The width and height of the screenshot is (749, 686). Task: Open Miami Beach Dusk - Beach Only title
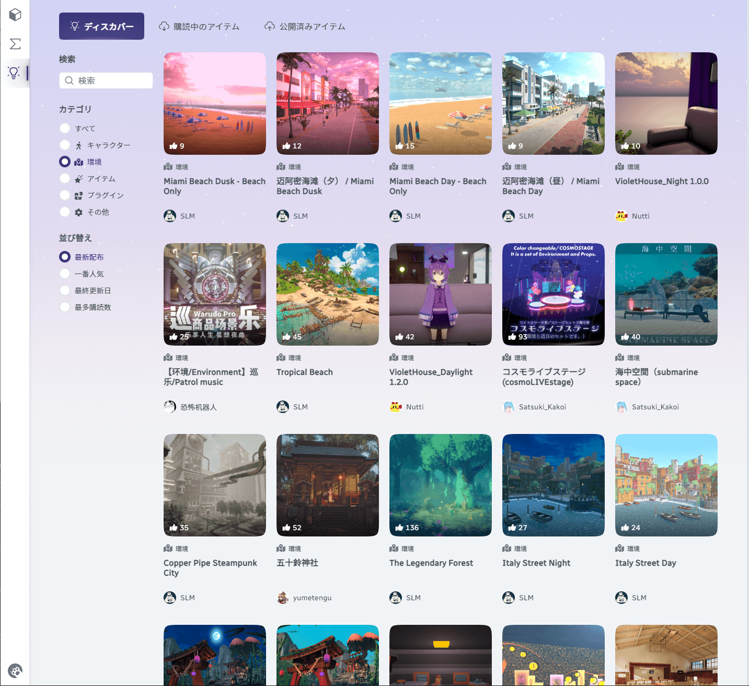(214, 186)
